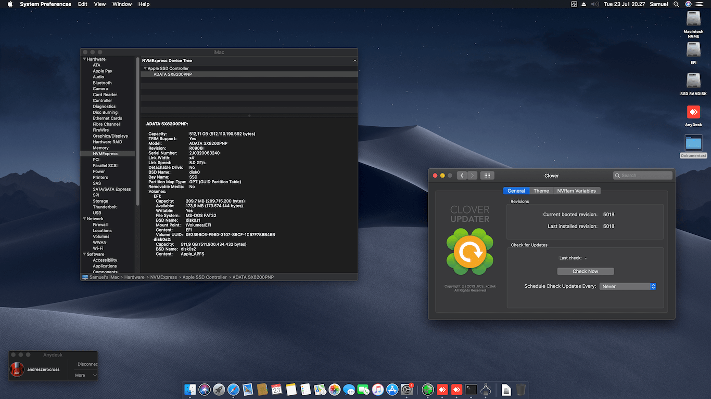This screenshot has height=399, width=711.
Task: Select the General tab in Clover
Action: pos(516,191)
